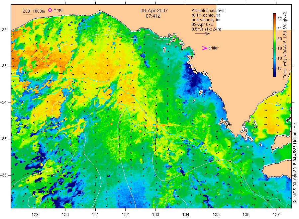Click the colorbar value 19
The width and height of the screenshot is (299, 219).
click(279, 48)
